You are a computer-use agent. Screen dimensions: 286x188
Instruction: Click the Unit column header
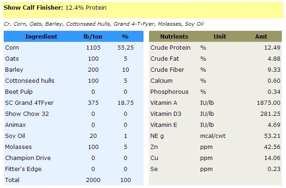(x=220, y=37)
